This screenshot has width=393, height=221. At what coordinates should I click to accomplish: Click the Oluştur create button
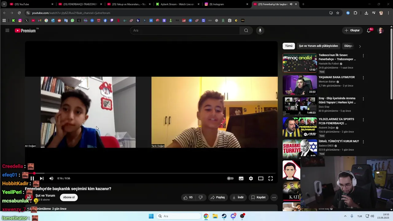(352, 30)
